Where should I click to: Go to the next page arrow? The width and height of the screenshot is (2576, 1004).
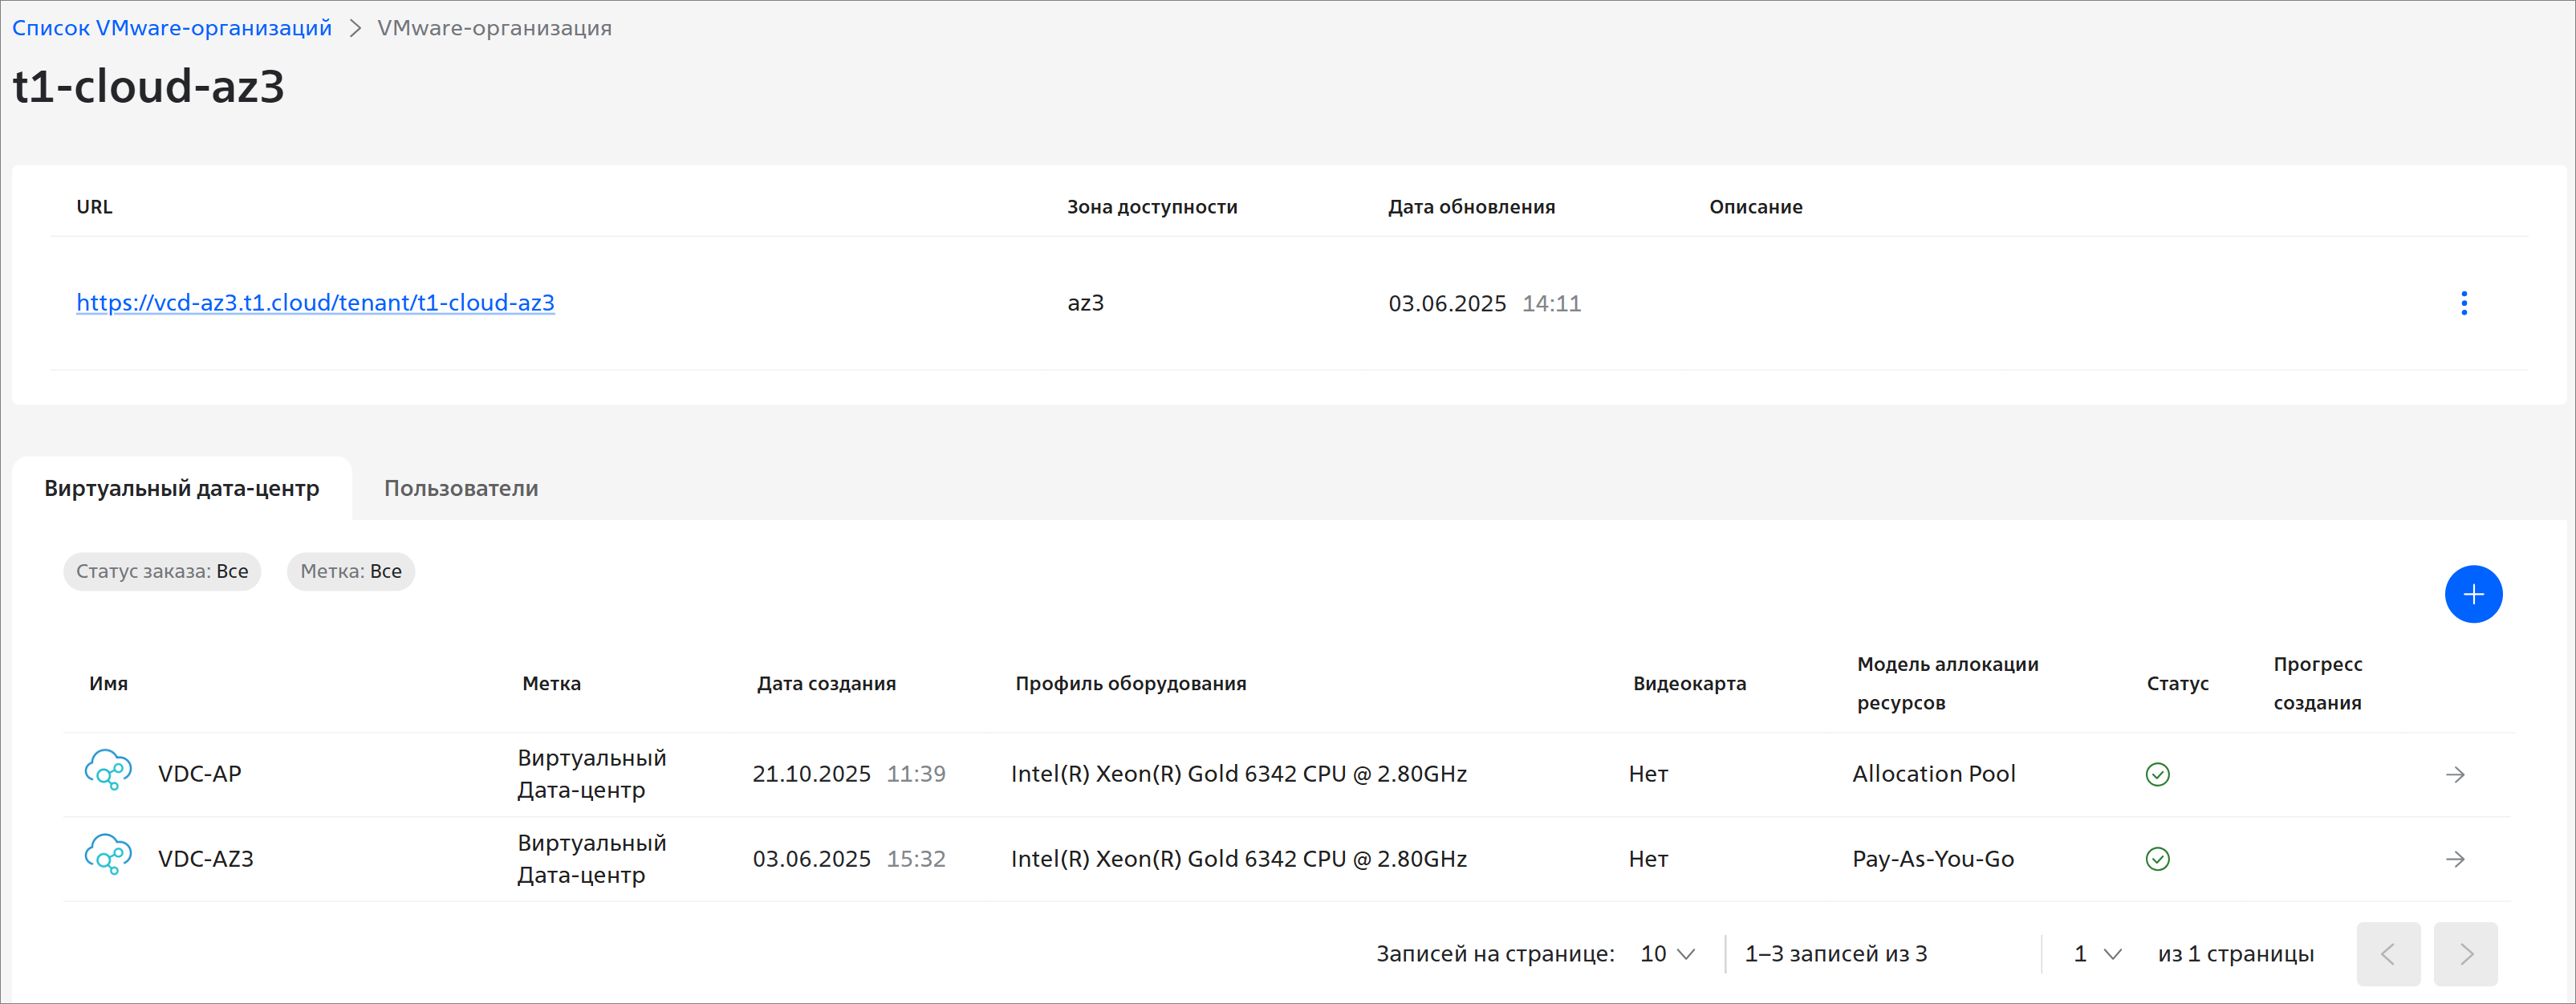pos(2465,954)
